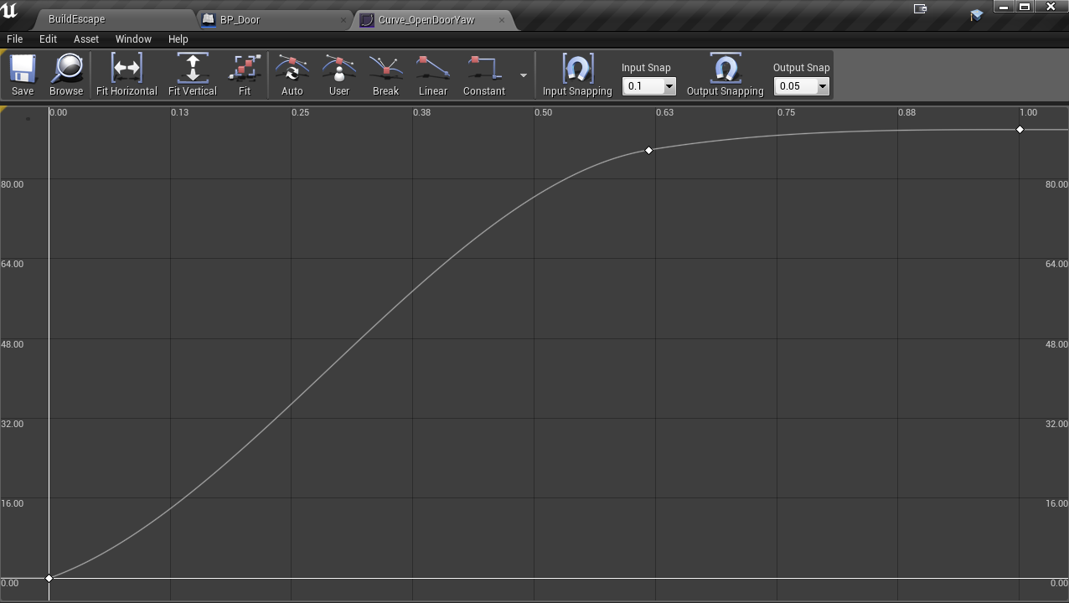Image resolution: width=1069 pixels, height=603 pixels.
Task: Select the keyframe at time 1.00
Action: click(1020, 129)
